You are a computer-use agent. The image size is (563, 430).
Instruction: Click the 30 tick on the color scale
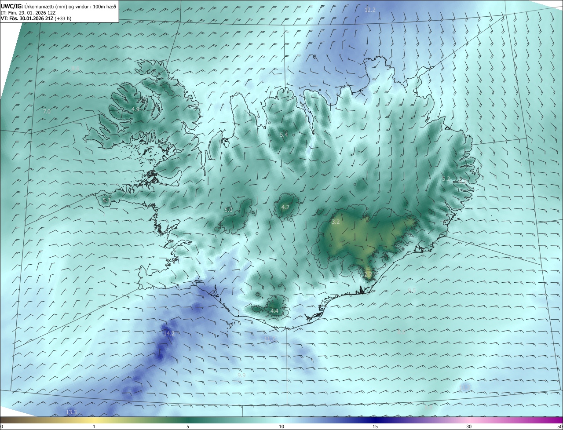tap(469, 426)
